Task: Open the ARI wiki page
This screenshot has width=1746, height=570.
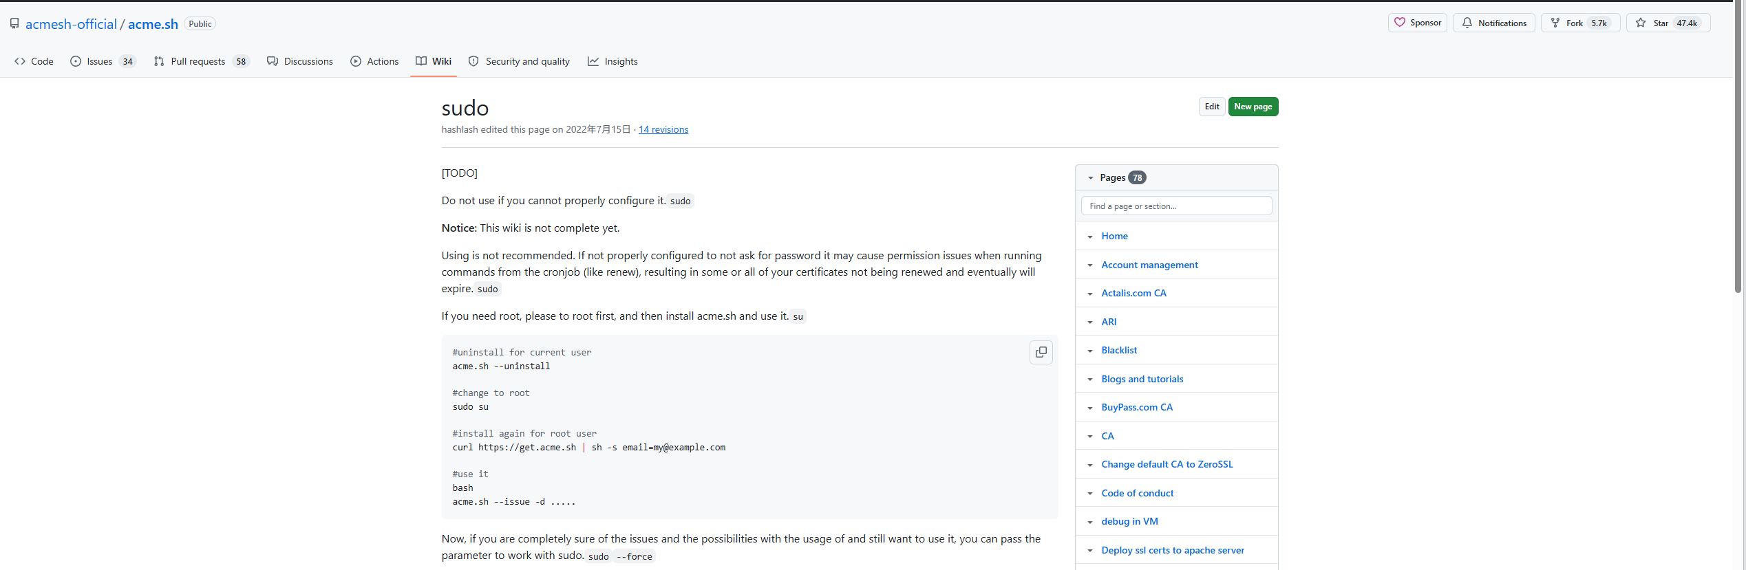Action: 1109,322
